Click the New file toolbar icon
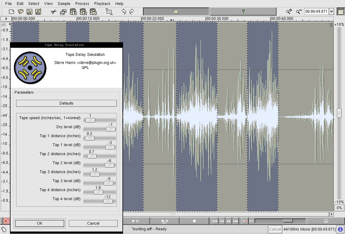 11,11
